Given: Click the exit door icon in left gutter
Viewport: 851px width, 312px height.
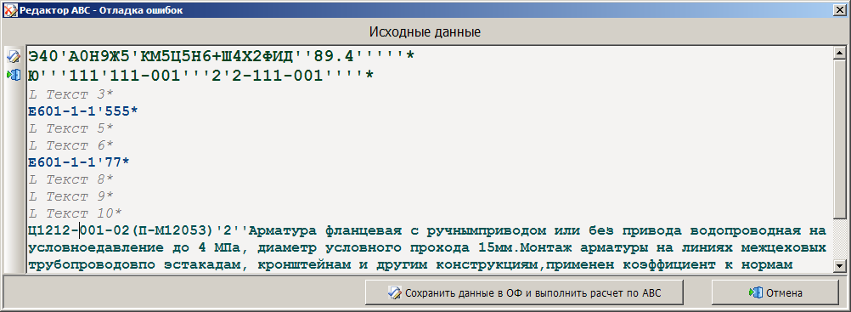Looking at the screenshot, I should pos(13,75).
